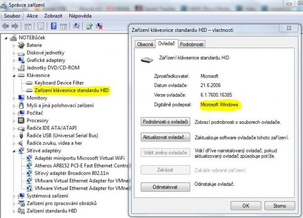The image size is (303, 218).
Task: Cancel the dialog with Storno
Action: [x=279, y=206]
